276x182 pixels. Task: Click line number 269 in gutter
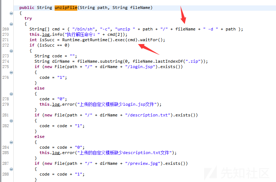pos(5,29)
